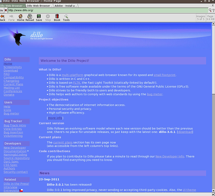Open the bug meter check icon in the status bar
This screenshot has width=215, height=196.
coord(213,194)
